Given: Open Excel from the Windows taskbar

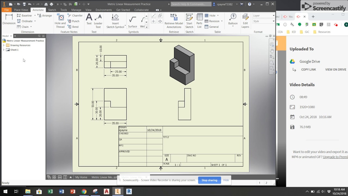Looking at the screenshot, I should point(50,191).
